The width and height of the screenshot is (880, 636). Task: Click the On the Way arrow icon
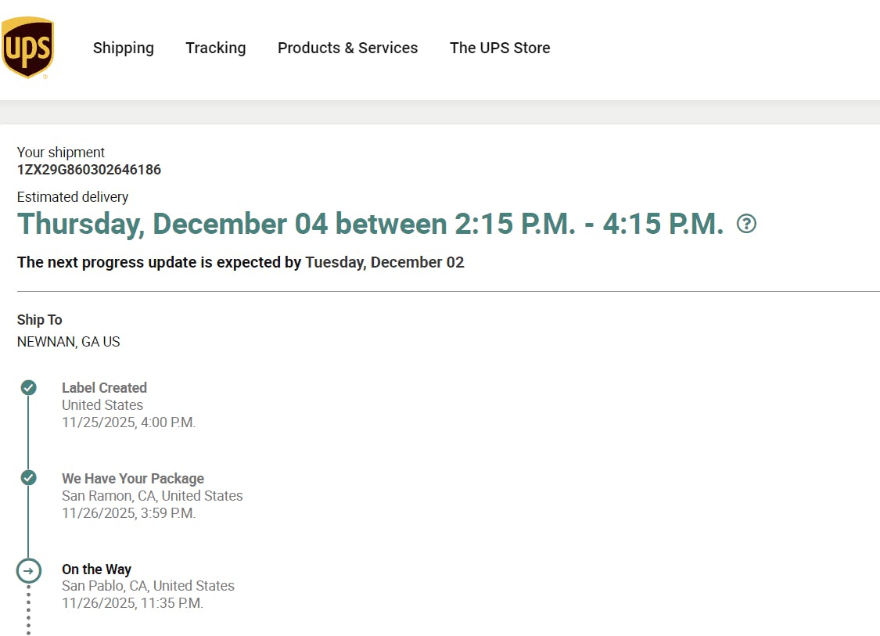(x=29, y=571)
